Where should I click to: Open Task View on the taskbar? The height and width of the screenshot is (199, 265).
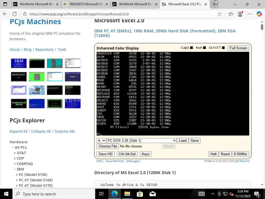101,194
